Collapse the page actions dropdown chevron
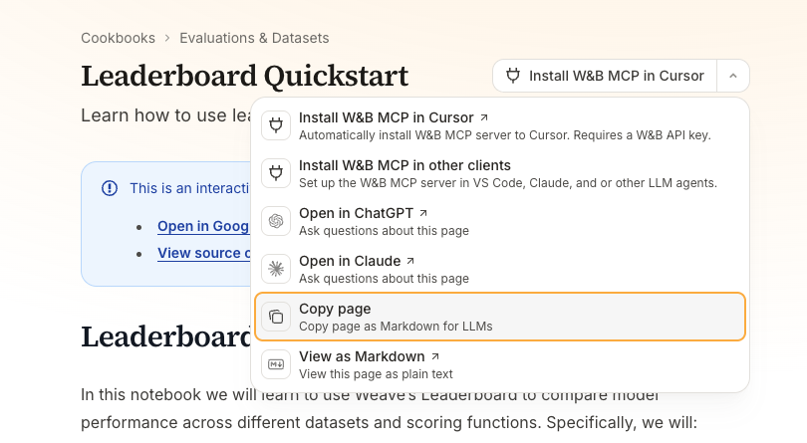The height and width of the screenshot is (443, 807). (x=733, y=76)
